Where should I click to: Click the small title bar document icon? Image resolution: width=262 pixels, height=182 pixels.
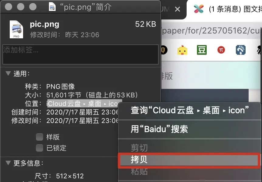pyautogui.click(x=52, y=7)
